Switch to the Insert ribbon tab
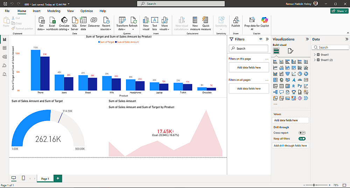Viewport: 350px width, 188px height. click(37, 11)
